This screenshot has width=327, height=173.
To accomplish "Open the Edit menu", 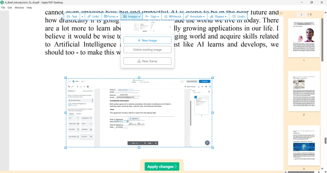I will pyautogui.click(x=10, y=7).
